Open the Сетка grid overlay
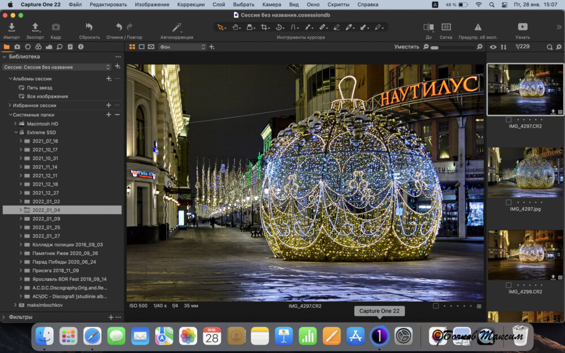The height and width of the screenshot is (353, 565). tap(446, 27)
